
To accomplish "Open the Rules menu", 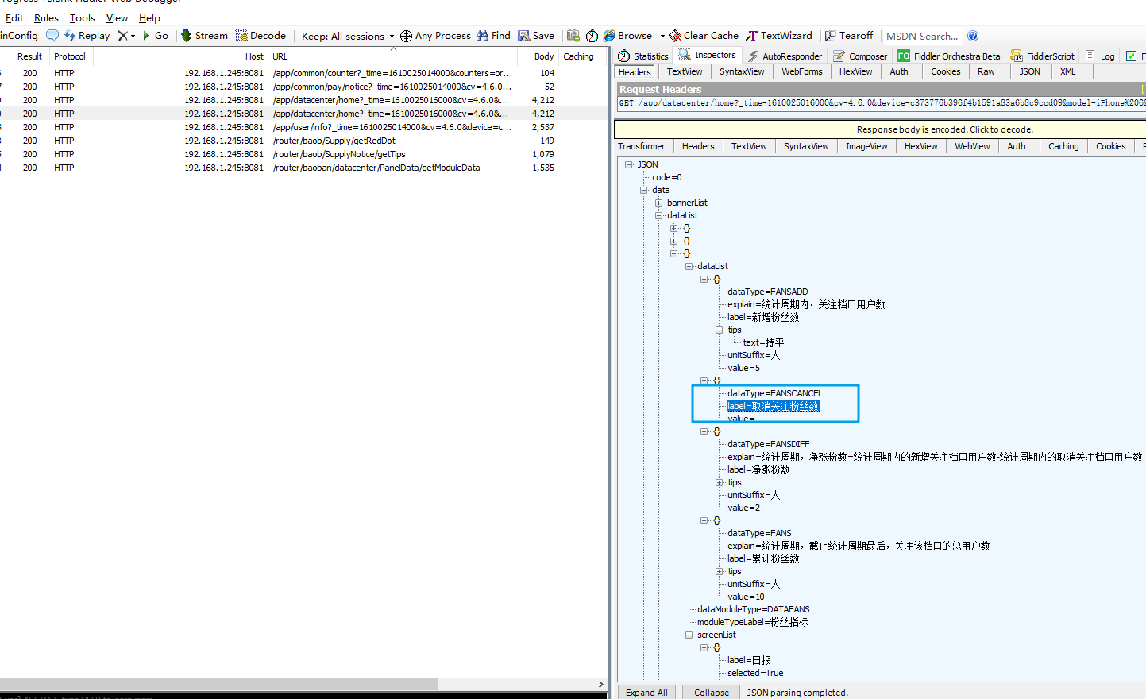I will [x=46, y=17].
